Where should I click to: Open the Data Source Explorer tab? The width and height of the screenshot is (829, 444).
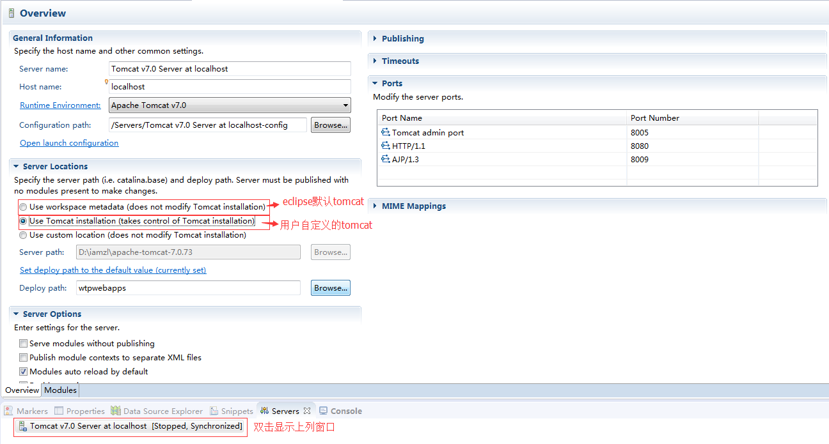click(x=156, y=411)
